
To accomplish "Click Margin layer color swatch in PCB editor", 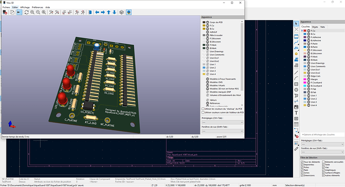I will (x=305, y=79).
